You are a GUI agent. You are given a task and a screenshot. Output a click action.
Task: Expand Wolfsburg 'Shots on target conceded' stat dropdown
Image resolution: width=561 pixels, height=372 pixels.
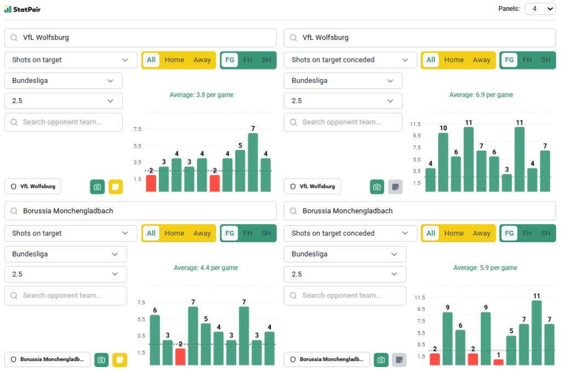pyautogui.click(x=350, y=60)
